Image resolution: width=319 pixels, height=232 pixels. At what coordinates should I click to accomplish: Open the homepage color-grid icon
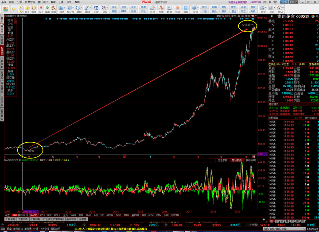[x=5, y=9]
